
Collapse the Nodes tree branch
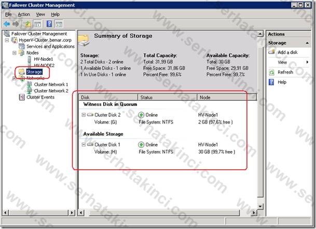[15, 53]
